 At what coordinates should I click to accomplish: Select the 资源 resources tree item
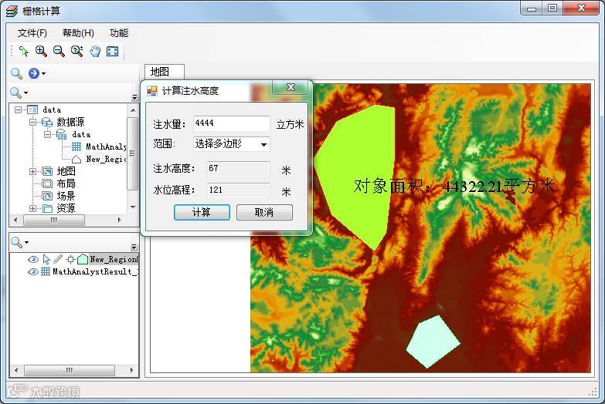click(x=66, y=208)
